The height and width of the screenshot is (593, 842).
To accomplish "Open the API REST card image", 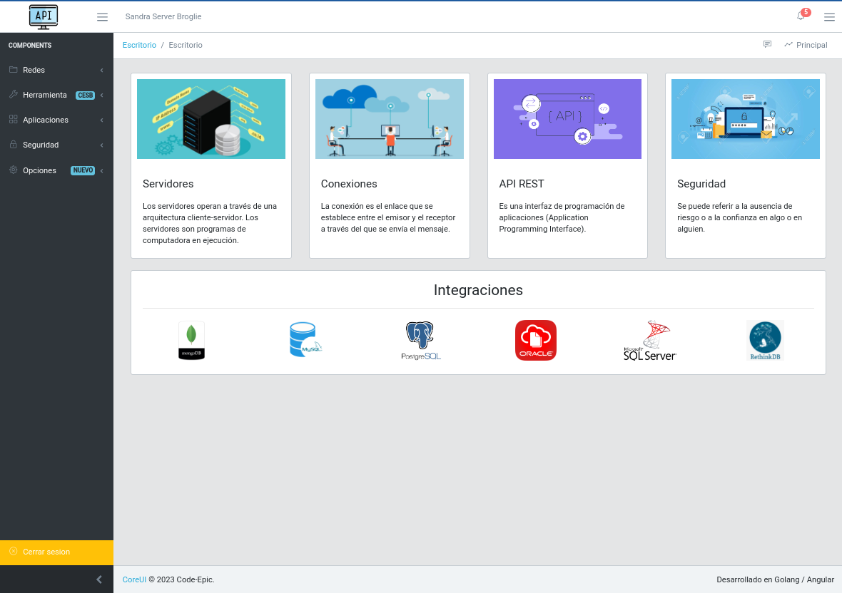I will click(567, 119).
